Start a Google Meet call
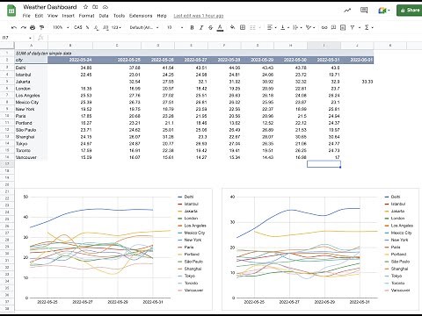 tap(384, 11)
